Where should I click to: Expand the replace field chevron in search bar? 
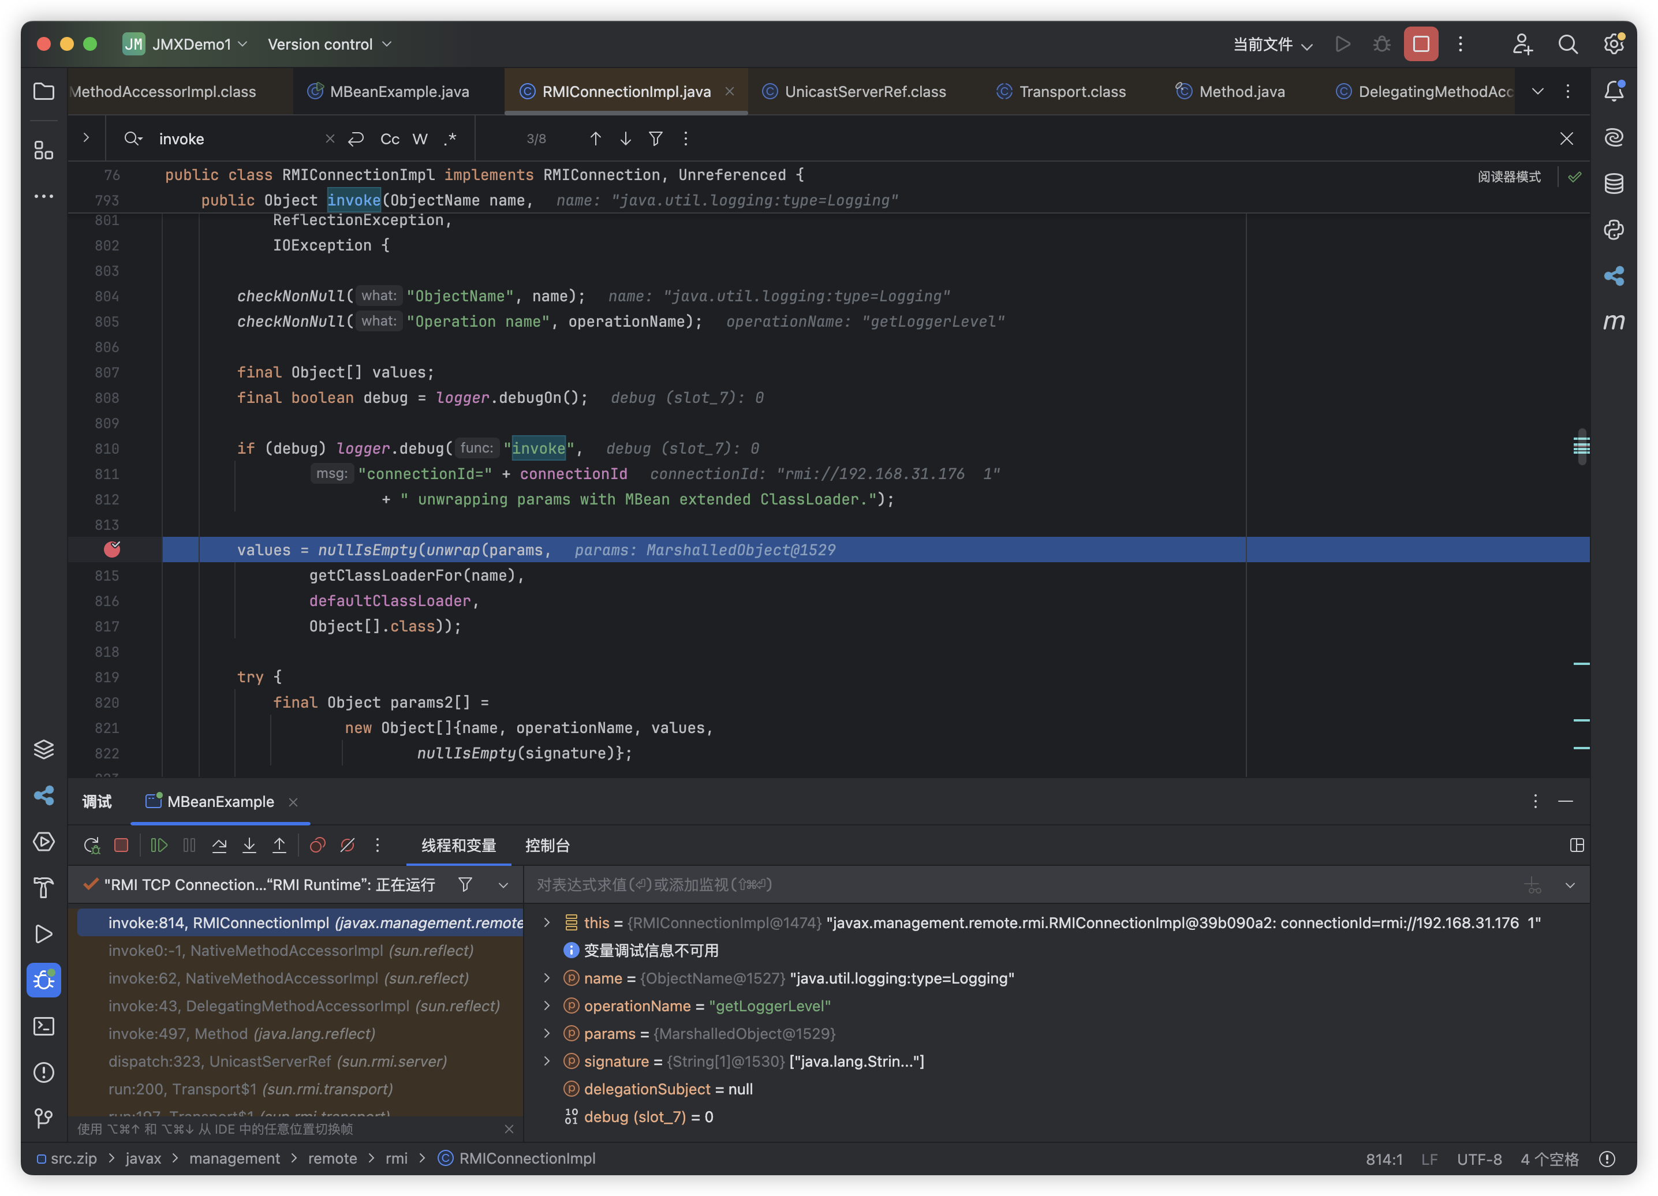[x=86, y=137]
